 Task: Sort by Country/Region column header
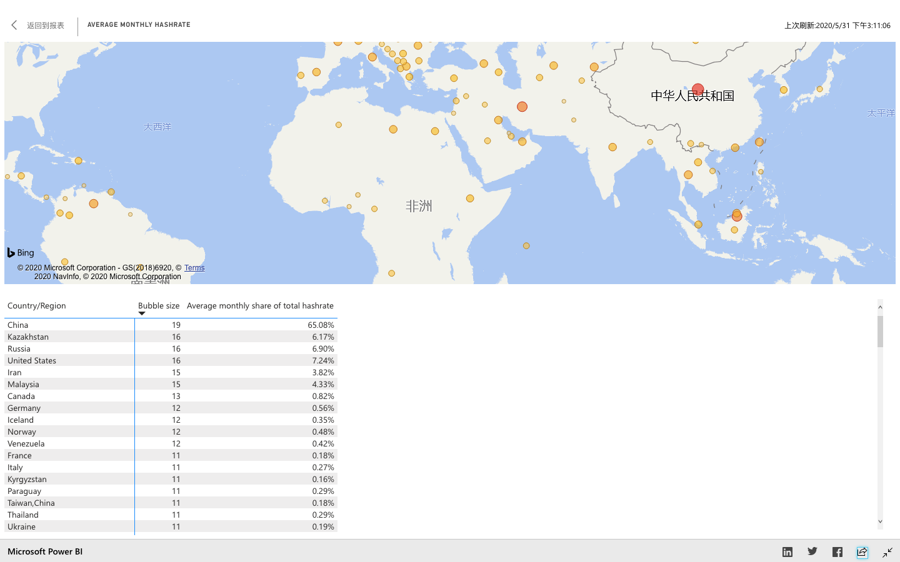(36, 306)
